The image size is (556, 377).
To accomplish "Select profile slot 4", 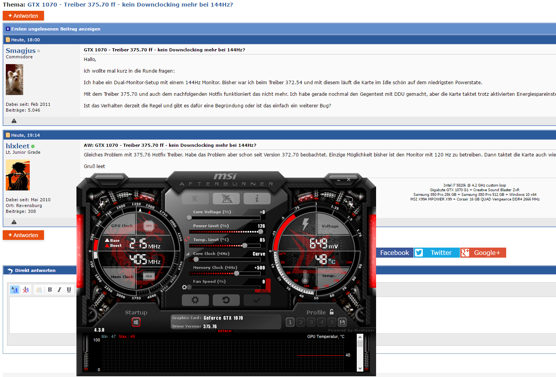I will [322, 322].
